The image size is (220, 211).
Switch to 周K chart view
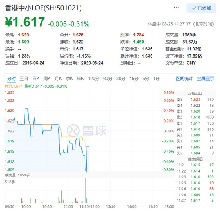47,79
